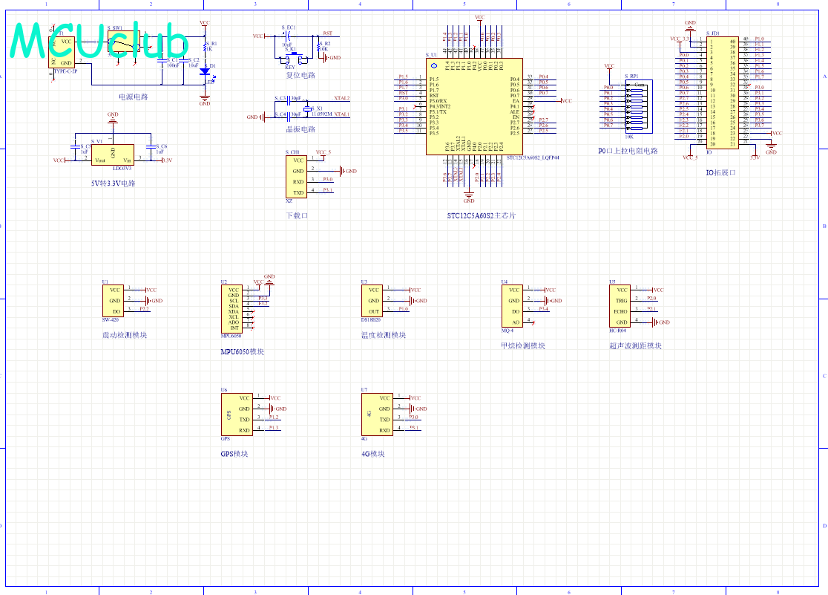The image size is (828, 595).
Task: Click the S_CH1 download port connector
Action: point(296,176)
